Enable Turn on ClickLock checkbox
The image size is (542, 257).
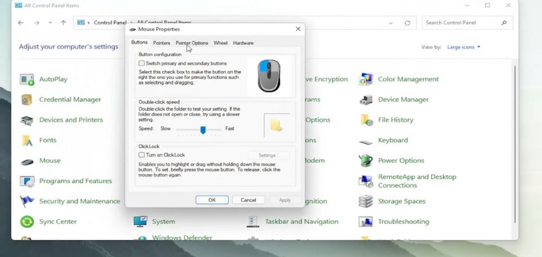tap(141, 155)
